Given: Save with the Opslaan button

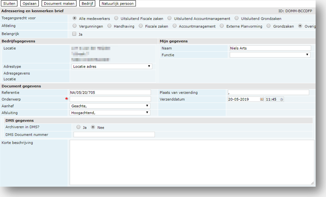Looking at the screenshot, I should click(30, 4).
